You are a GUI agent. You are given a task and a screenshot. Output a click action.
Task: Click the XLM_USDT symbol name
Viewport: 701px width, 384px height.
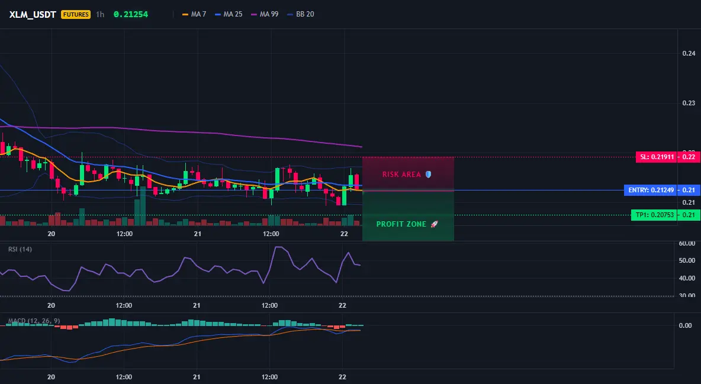click(33, 14)
